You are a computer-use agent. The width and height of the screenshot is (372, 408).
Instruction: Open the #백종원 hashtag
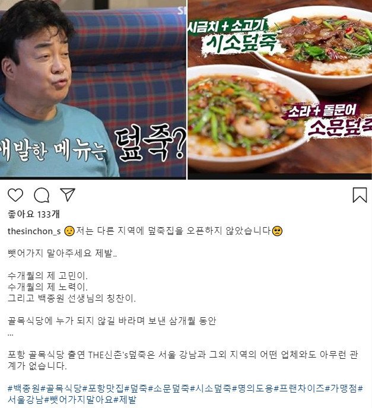click(24, 388)
